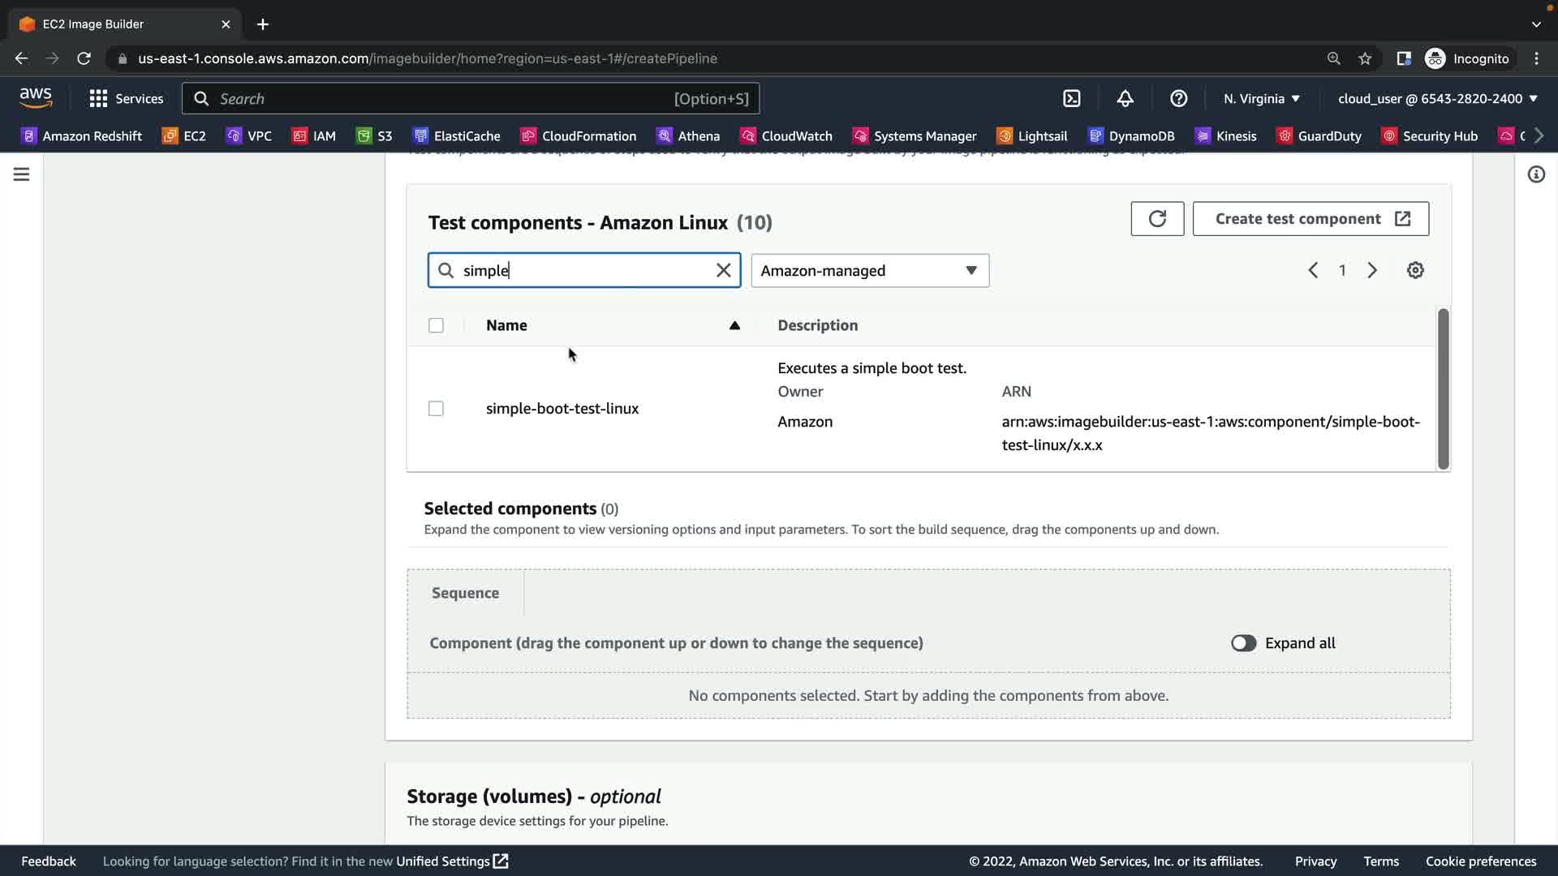Screen dimensions: 1558x876
Task: Enable the Expand all toggle
Action: coord(1243,643)
